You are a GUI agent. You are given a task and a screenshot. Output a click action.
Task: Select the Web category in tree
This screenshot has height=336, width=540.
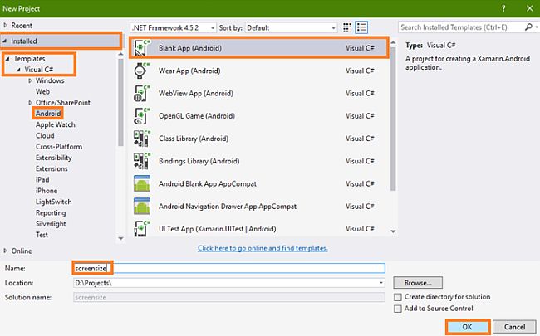click(42, 92)
